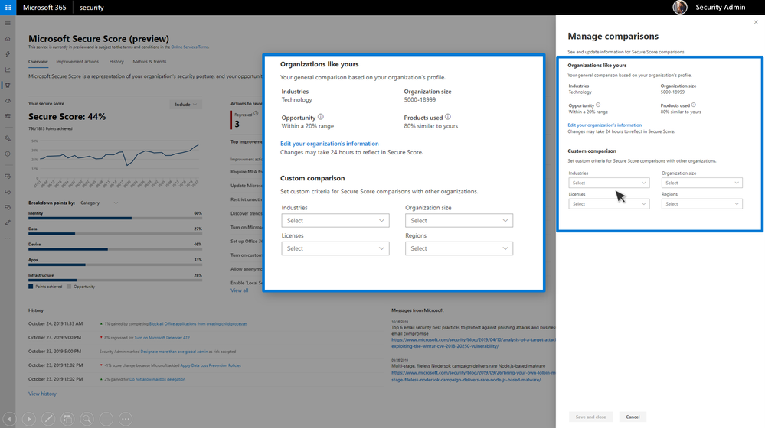
Task: Click the View all link under top improvement actions
Action: tap(239, 290)
